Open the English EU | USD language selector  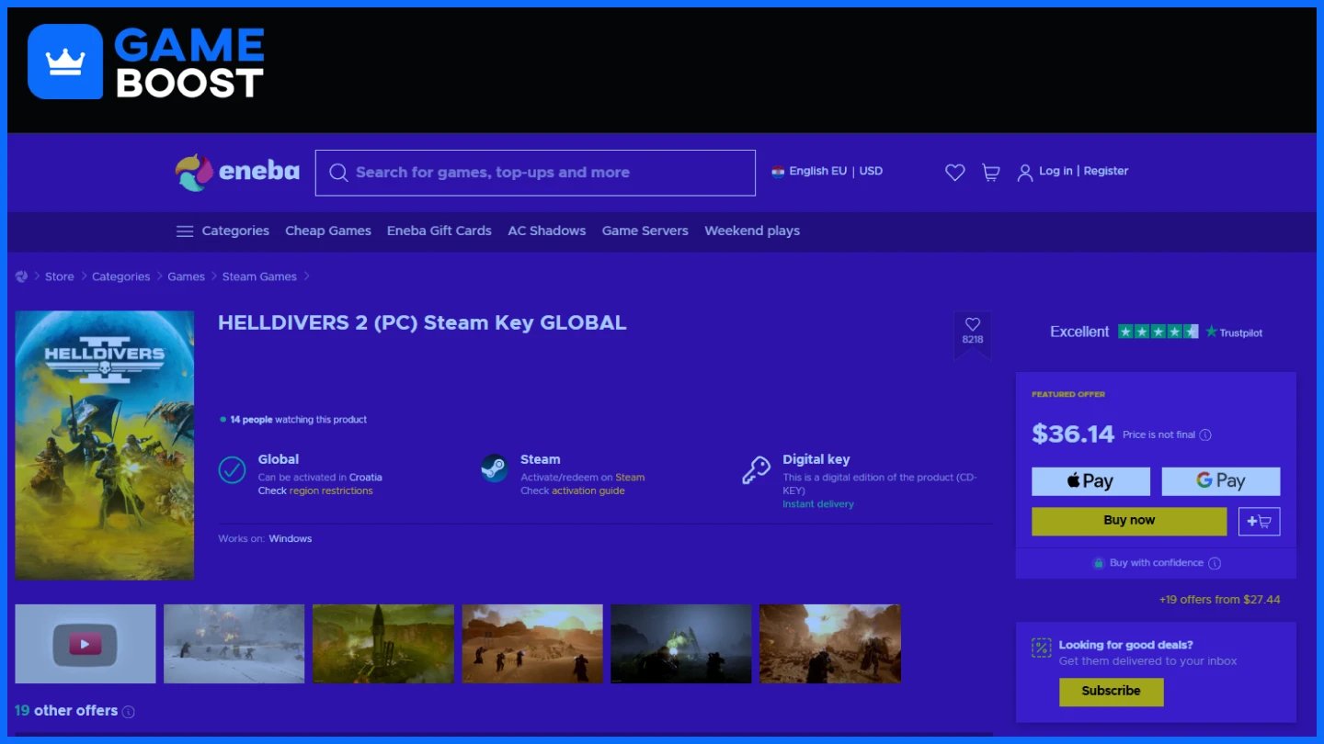(x=827, y=171)
